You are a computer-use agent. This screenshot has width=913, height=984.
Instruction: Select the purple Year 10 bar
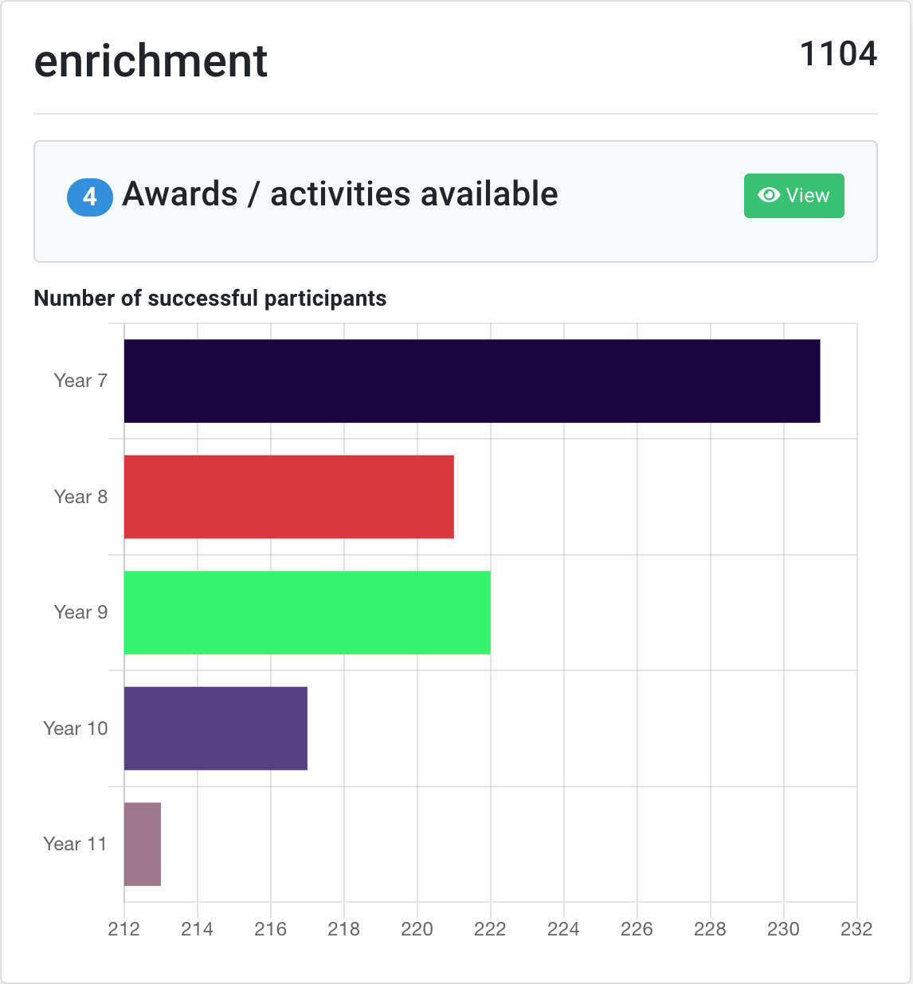click(216, 728)
